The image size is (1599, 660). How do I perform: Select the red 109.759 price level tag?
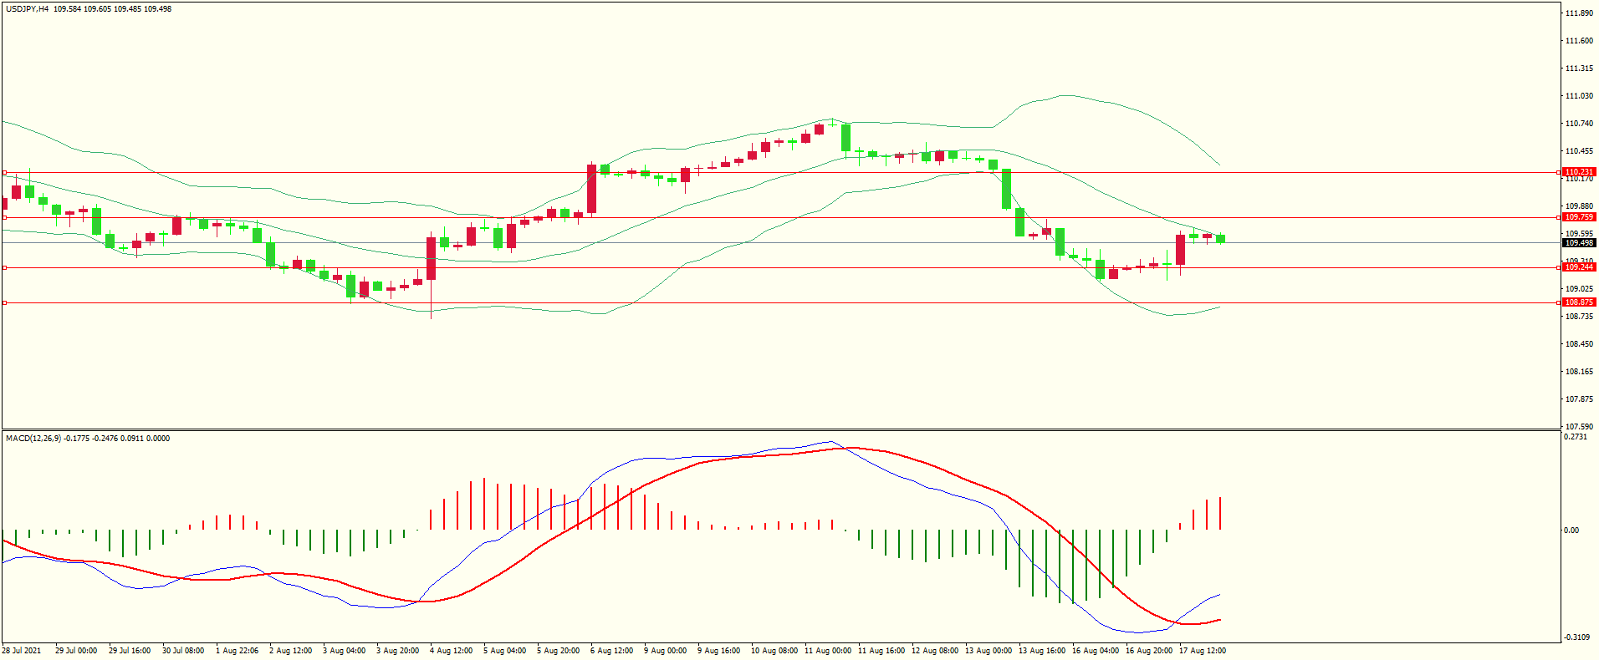pyautogui.click(x=1579, y=217)
